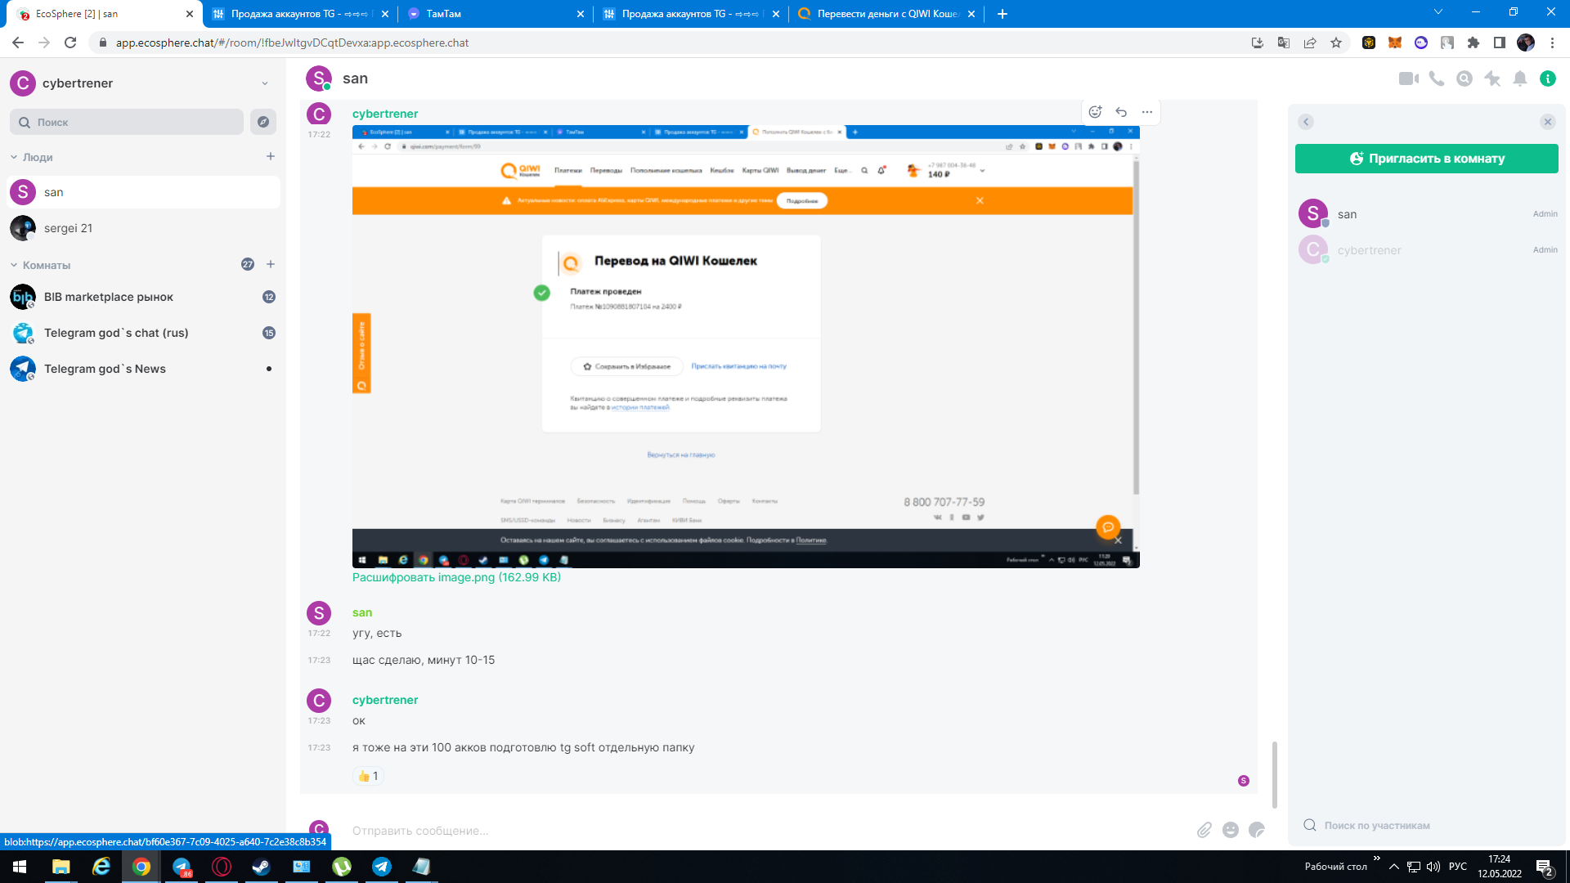
Task: Click Пригласить в комнату button
Action: click(1426, 159)
